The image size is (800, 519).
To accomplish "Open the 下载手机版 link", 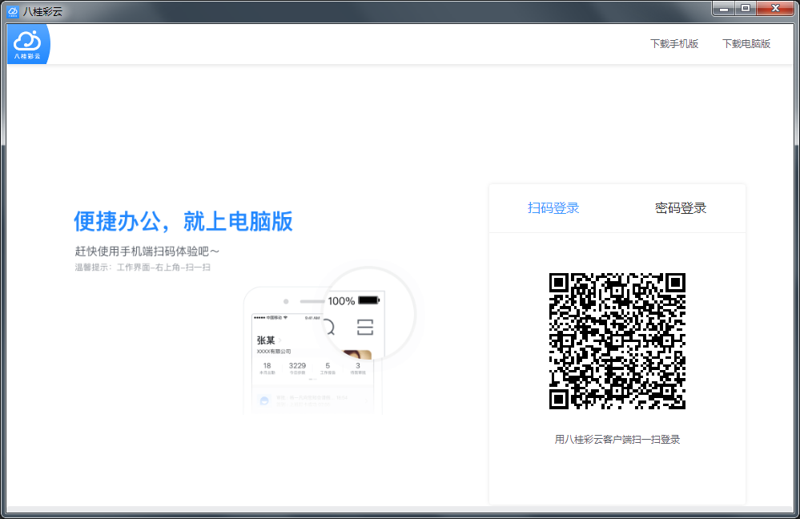I will pos(674,44).
